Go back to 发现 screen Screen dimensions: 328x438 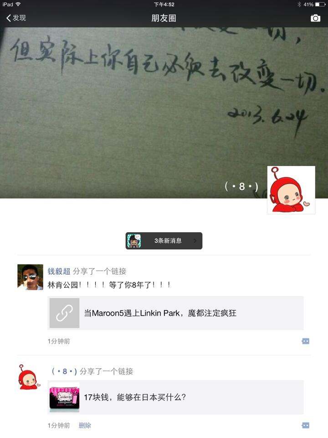tap(16, 18)
